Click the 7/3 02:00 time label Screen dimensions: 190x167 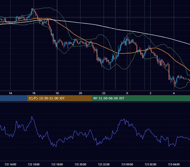coord(151,164)
